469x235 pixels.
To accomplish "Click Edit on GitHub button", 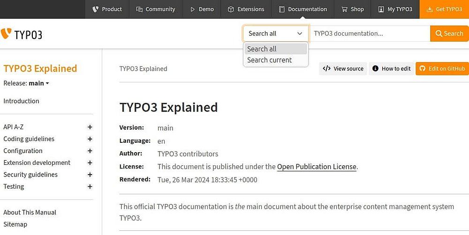I will tap(442, 69).
